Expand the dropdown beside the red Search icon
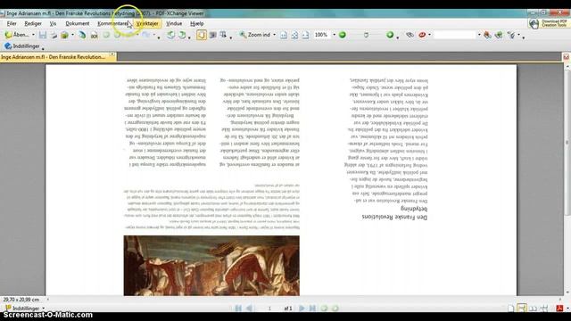 tap(430, 35)
